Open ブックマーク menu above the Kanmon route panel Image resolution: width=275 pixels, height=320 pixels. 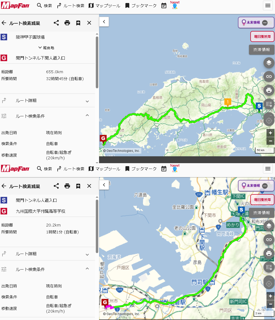[x=141, y=169]
